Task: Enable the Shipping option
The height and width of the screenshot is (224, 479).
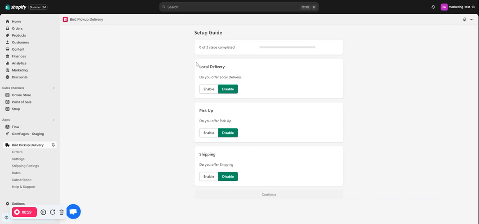Action: pos(208,177)
